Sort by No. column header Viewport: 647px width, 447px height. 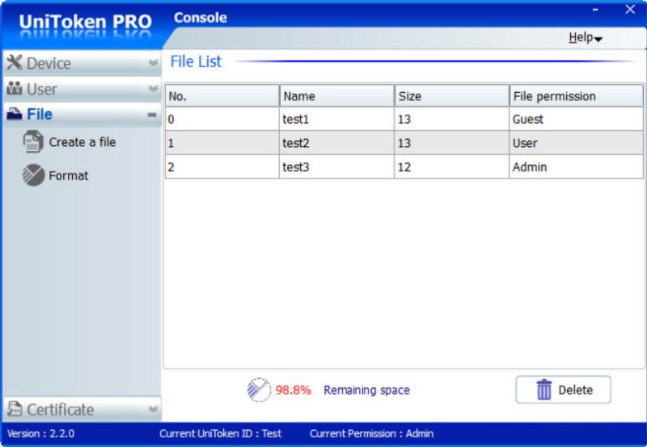pyautogui.click(x=222, y=96)
